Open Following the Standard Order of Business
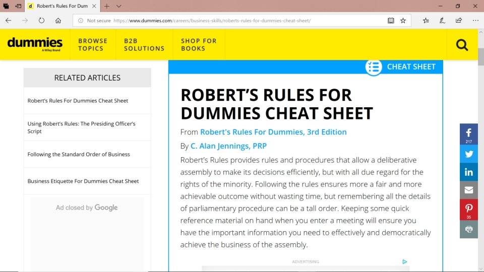The height and width of the screenshot is (272, 484). pyautogui.click(x=79, y=154)
